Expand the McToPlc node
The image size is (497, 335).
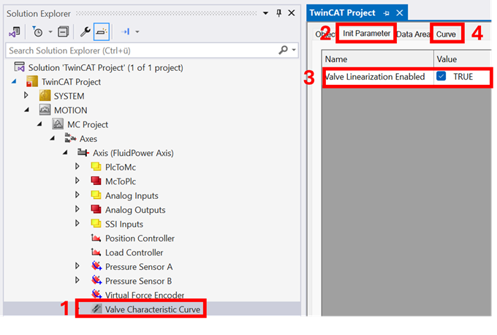pyautogui.click(x=77, y=181)
